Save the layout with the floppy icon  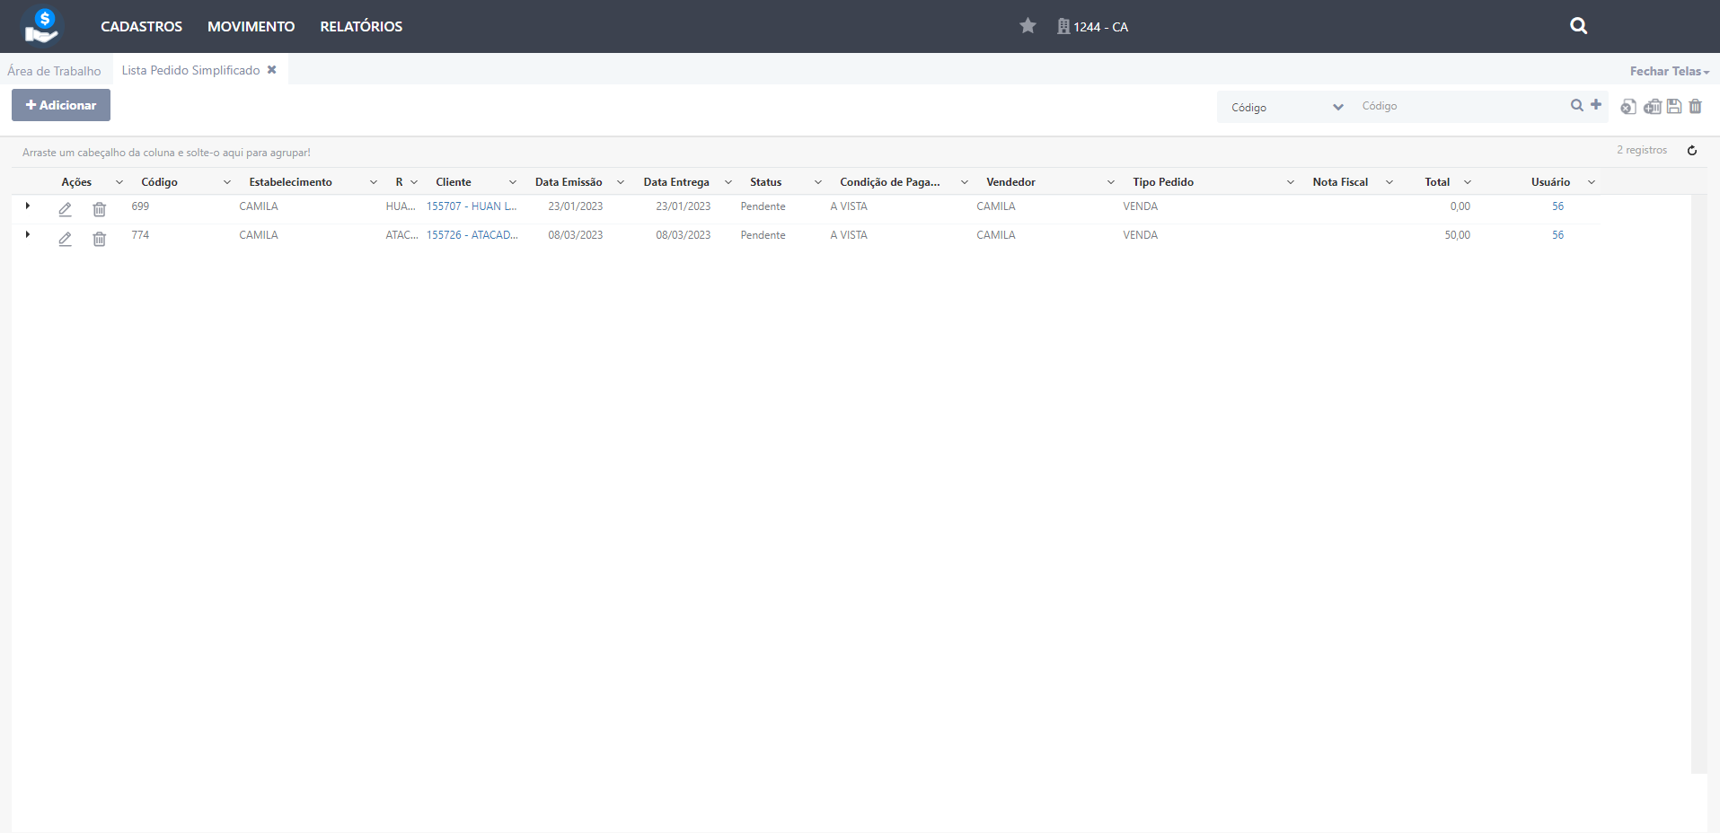pos(1674,107)
